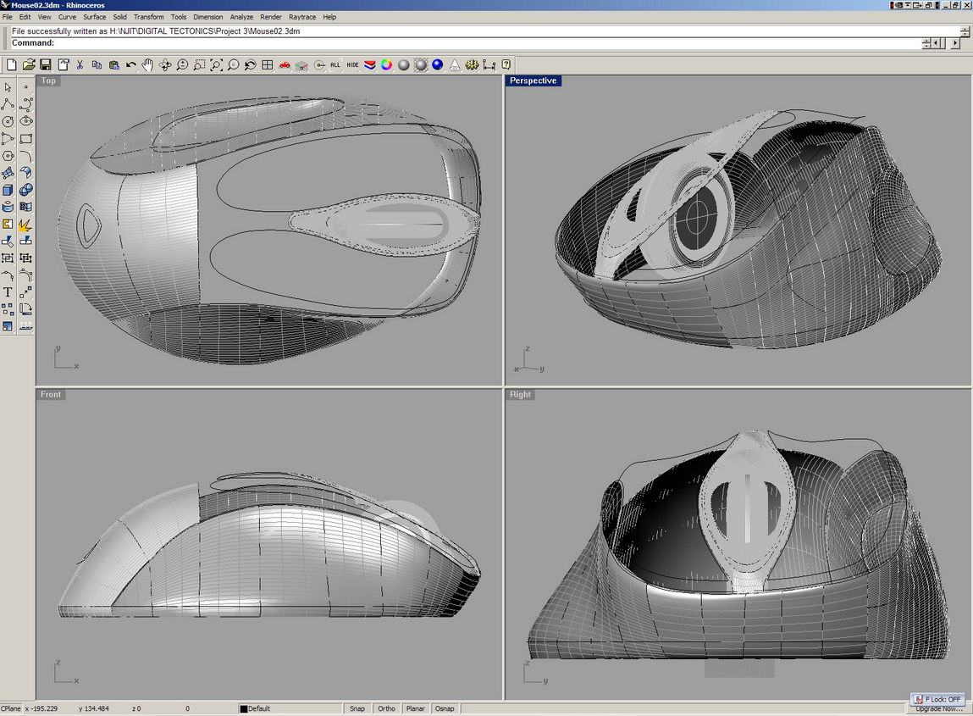The image size is (973, 716).
Task: Select the Ellipse tool in side toolbar
Action: [x=26, y=122]
